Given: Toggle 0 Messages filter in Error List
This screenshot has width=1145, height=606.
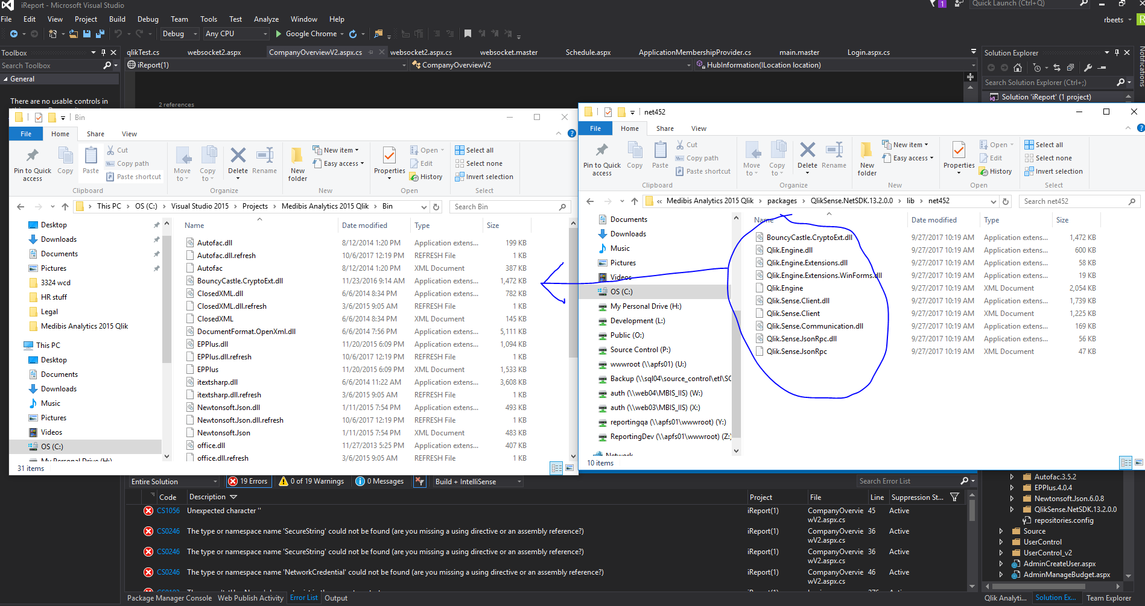Looking at the screenshot, I should click(x=379, y=481).
